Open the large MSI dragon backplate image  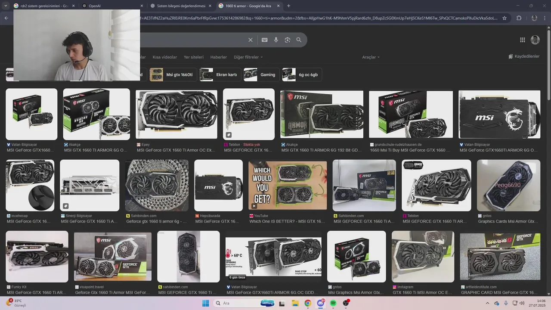(x=499, y=115)
